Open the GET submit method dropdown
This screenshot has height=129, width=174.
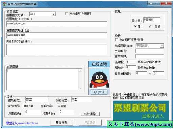tap(53, 14)
